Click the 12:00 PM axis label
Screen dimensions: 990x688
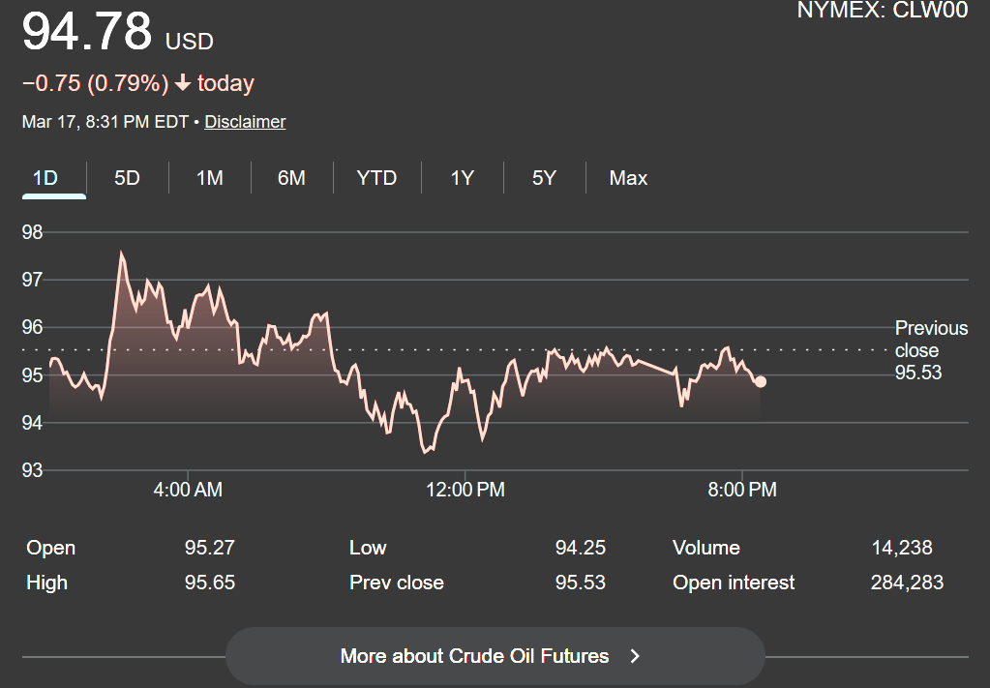pos(465,490)
